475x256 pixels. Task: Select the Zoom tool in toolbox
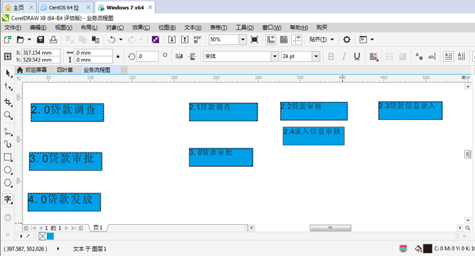click(x=7, y=115)
